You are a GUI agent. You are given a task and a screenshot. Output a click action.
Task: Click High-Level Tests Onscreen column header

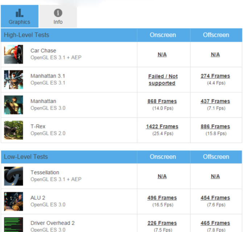[x=163, y=35]
